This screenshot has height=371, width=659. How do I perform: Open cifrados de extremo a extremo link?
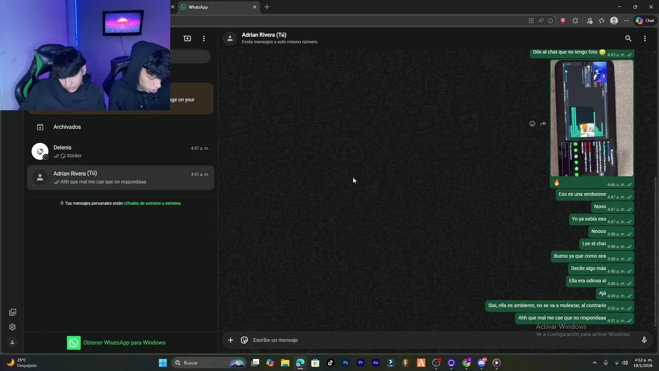[x=152, y=203]
